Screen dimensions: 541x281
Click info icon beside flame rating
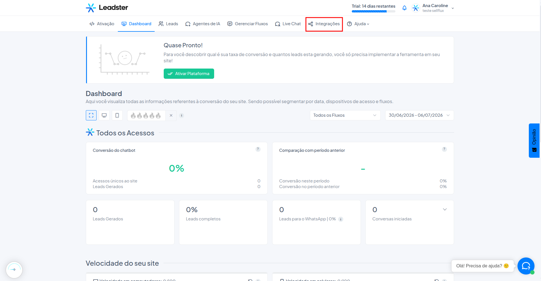tap(182, 115)
